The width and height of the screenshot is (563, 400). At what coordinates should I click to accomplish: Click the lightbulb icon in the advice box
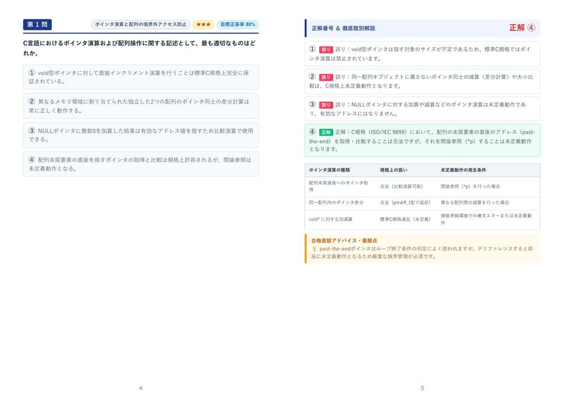coord(314,249)
